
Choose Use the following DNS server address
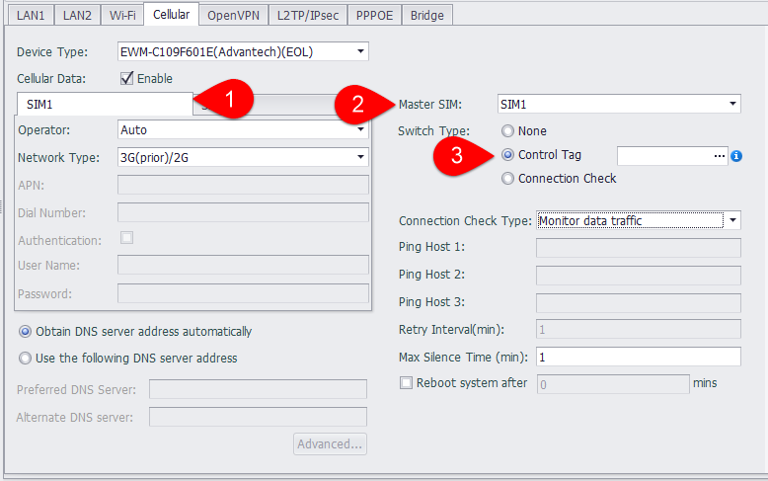click(26, 359)
